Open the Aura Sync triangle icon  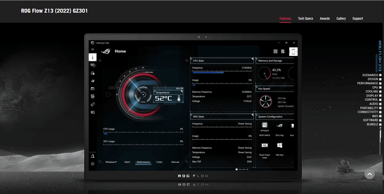(x=93, y=73)
